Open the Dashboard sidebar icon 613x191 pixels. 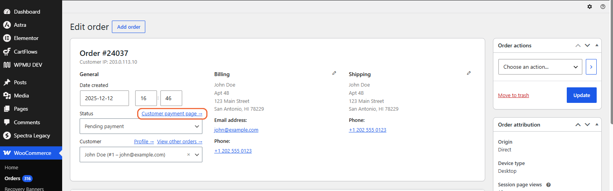[7, 12]
